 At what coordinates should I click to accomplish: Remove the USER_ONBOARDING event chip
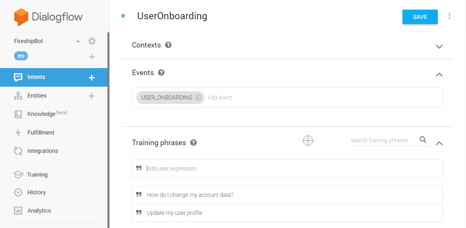click(198, 98)
